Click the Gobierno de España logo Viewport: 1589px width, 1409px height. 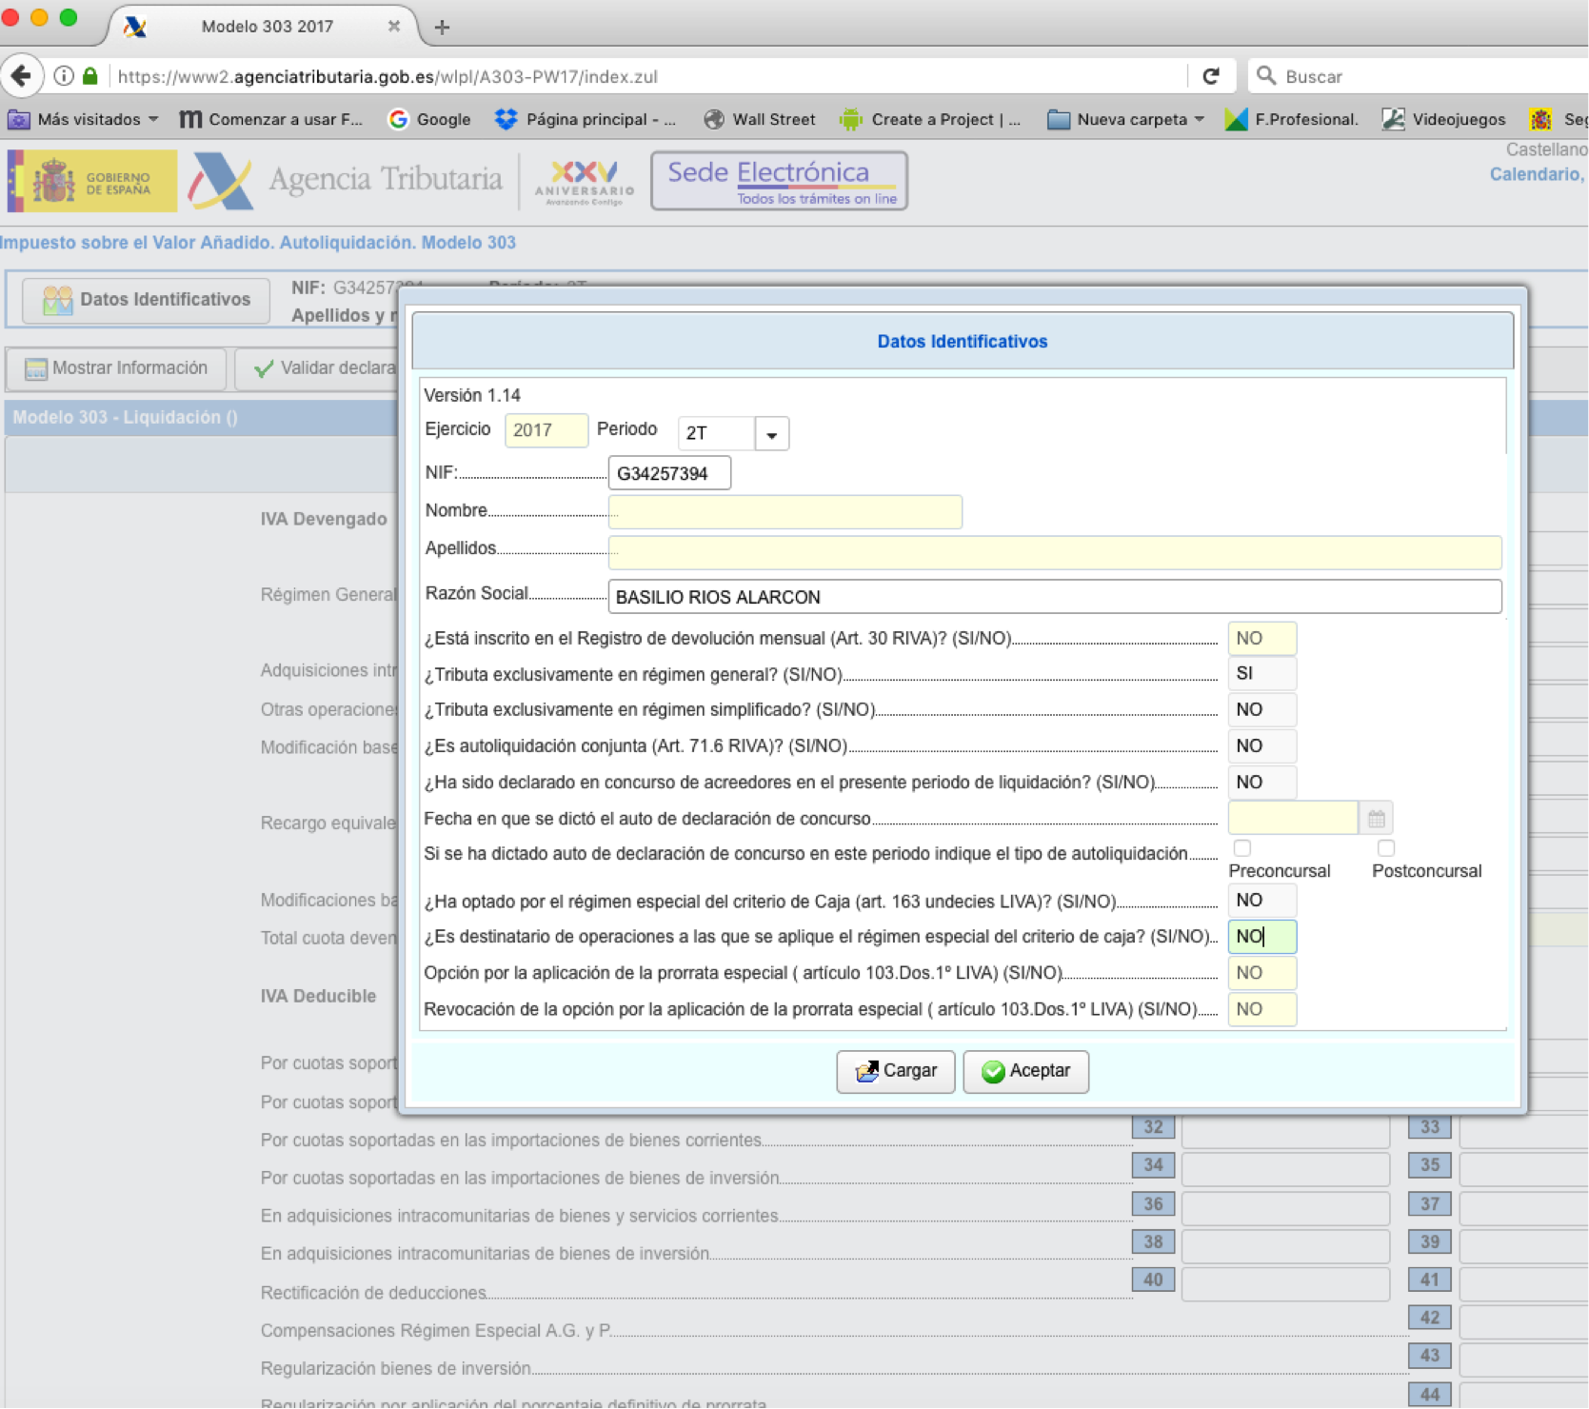click(91, 181)
